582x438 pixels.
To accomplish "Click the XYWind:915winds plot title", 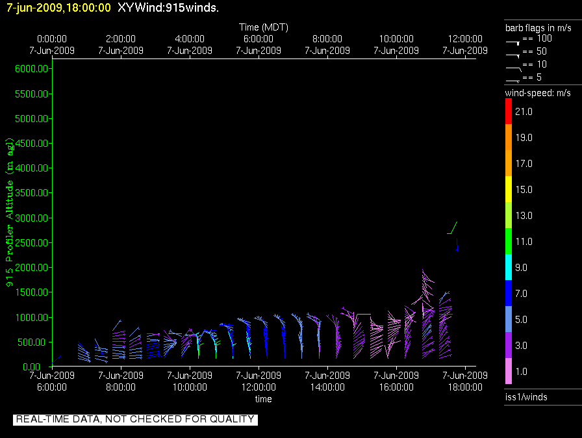I will pyautogui.click(x=168, y=8).
